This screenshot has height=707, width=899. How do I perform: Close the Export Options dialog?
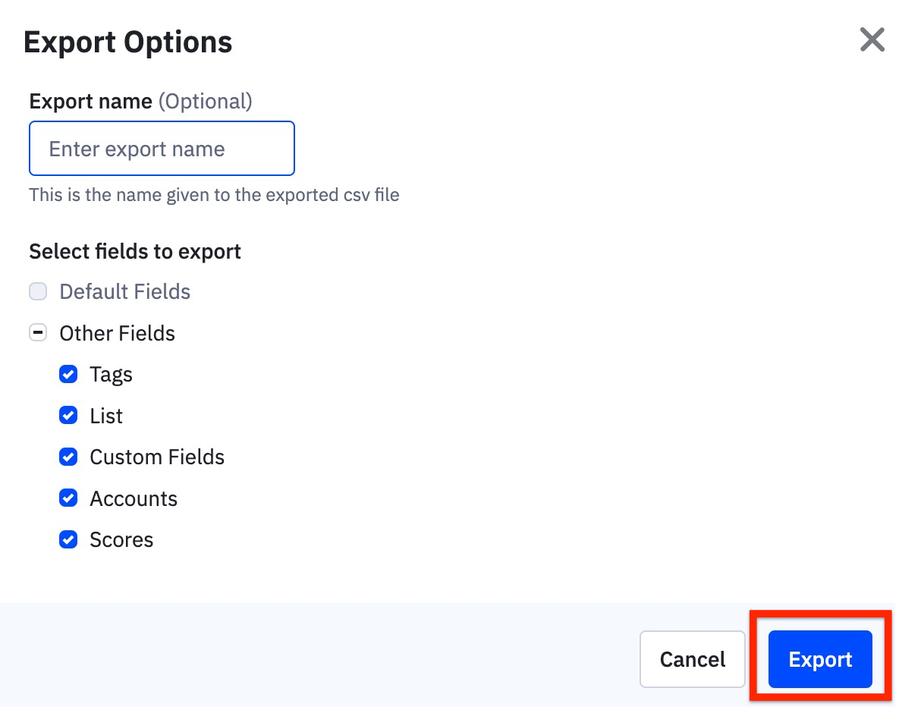872,39
